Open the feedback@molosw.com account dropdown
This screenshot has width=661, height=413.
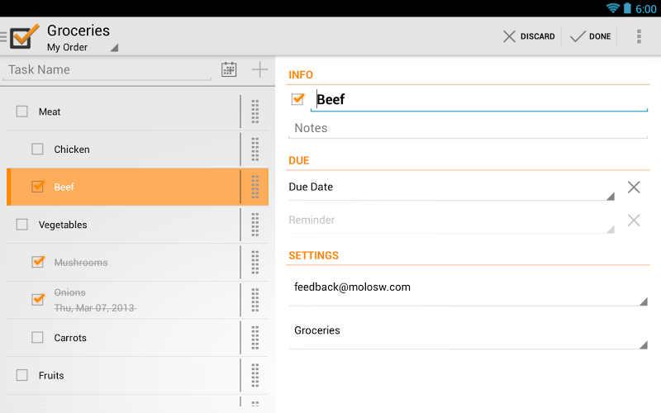click(468, 288)
